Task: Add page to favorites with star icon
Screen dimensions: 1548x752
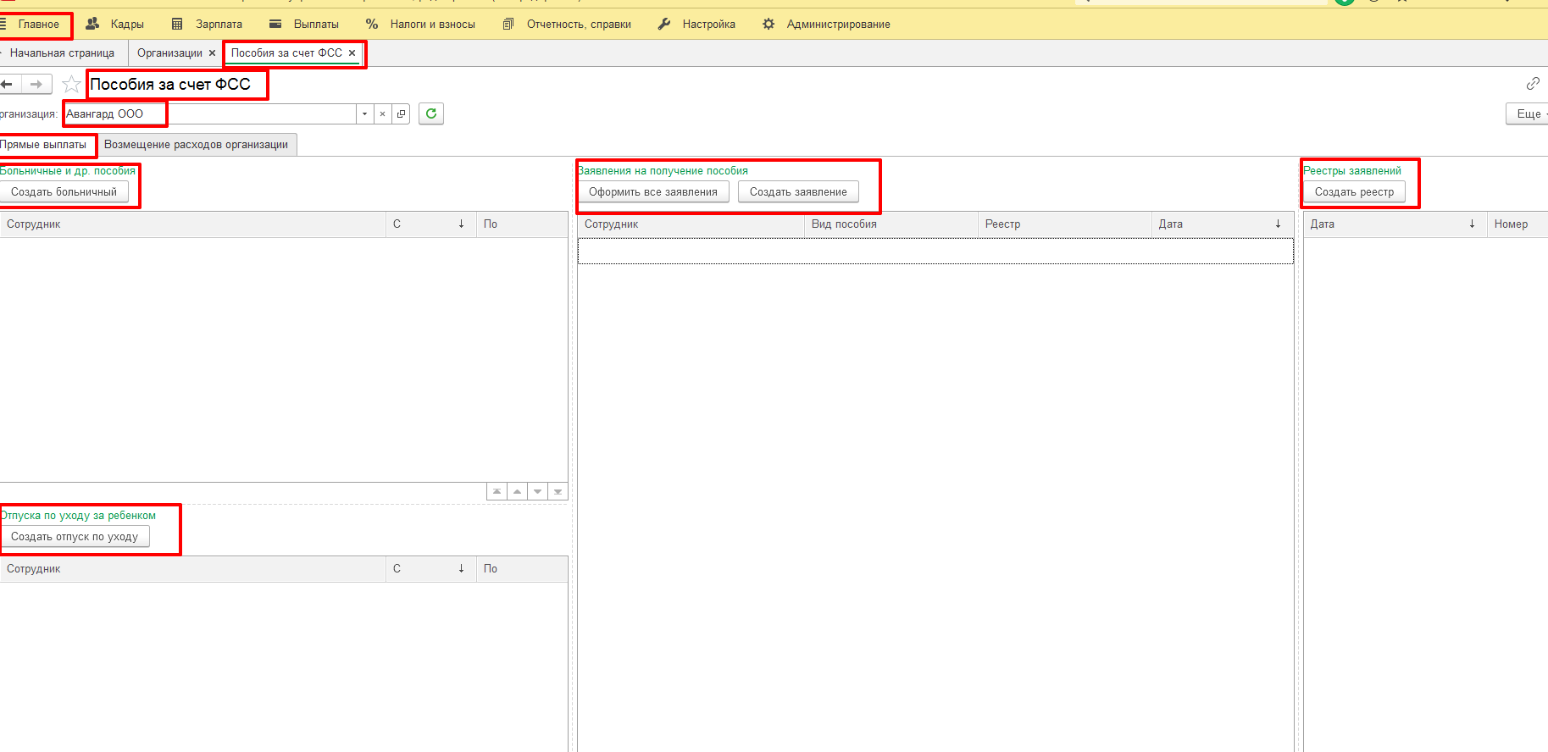Action: 72,84
